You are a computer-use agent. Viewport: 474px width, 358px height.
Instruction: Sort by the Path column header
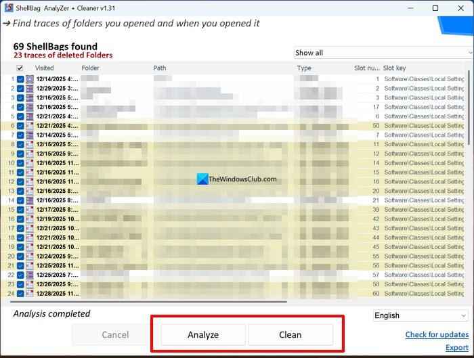(x=160, y=68)
